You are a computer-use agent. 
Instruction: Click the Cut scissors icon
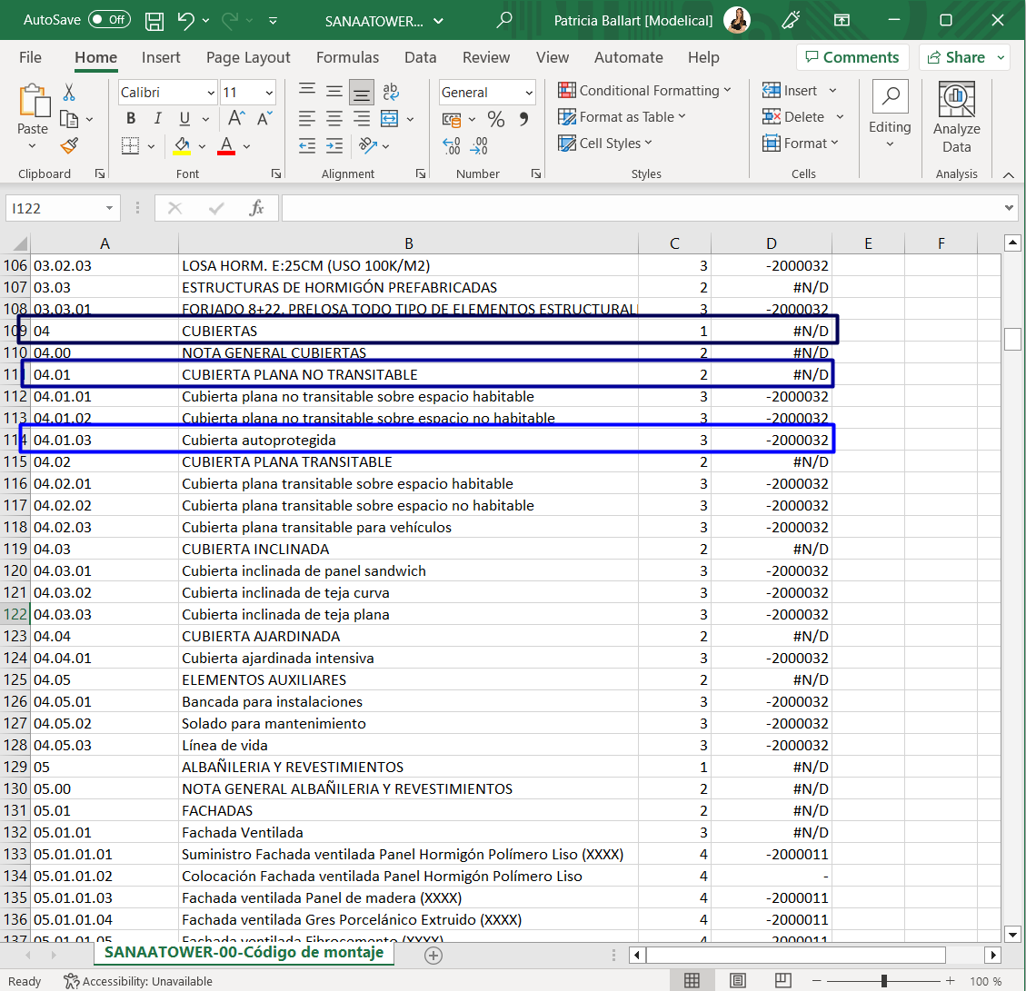pyautogui.click(x=69, y=93)
